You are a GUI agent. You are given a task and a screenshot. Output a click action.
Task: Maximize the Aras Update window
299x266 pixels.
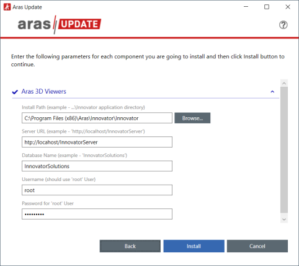(267, 7)
